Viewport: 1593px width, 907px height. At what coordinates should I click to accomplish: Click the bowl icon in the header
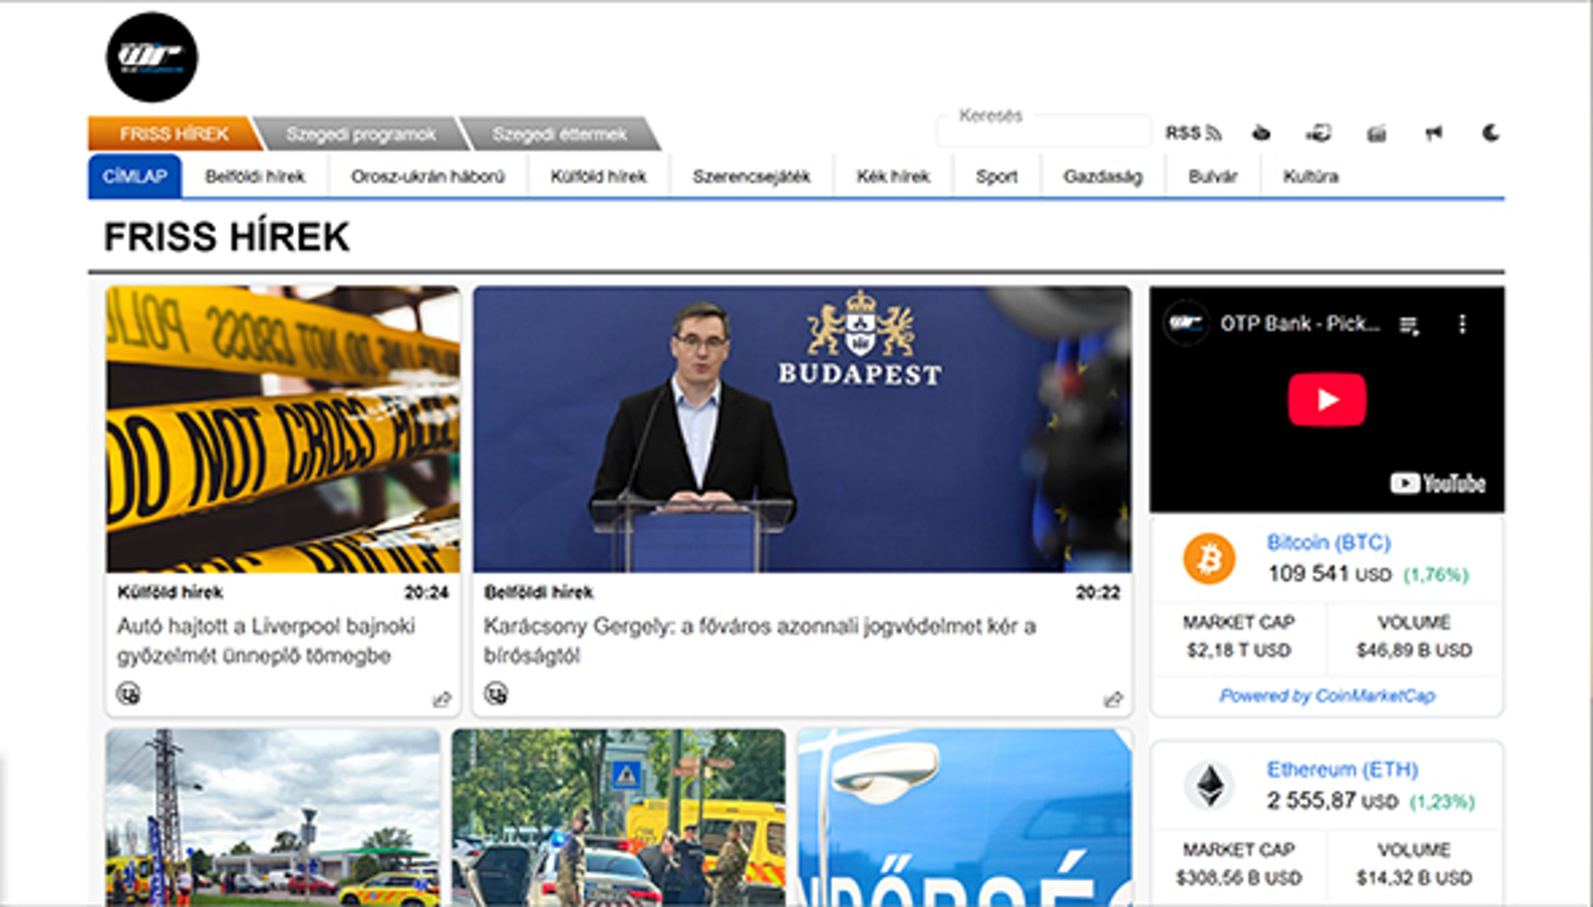click(1261, 133)
